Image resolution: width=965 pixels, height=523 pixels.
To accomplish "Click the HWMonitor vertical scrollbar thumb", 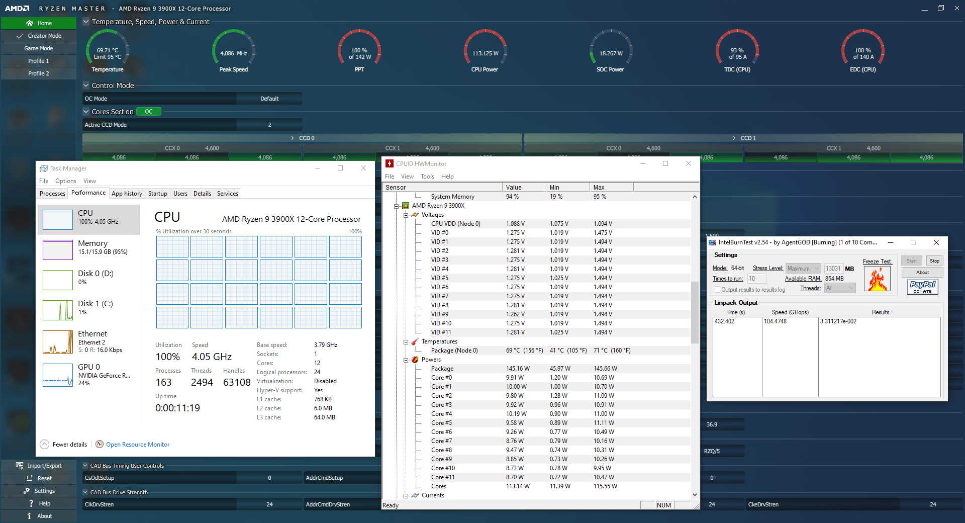I will [695, 312].
